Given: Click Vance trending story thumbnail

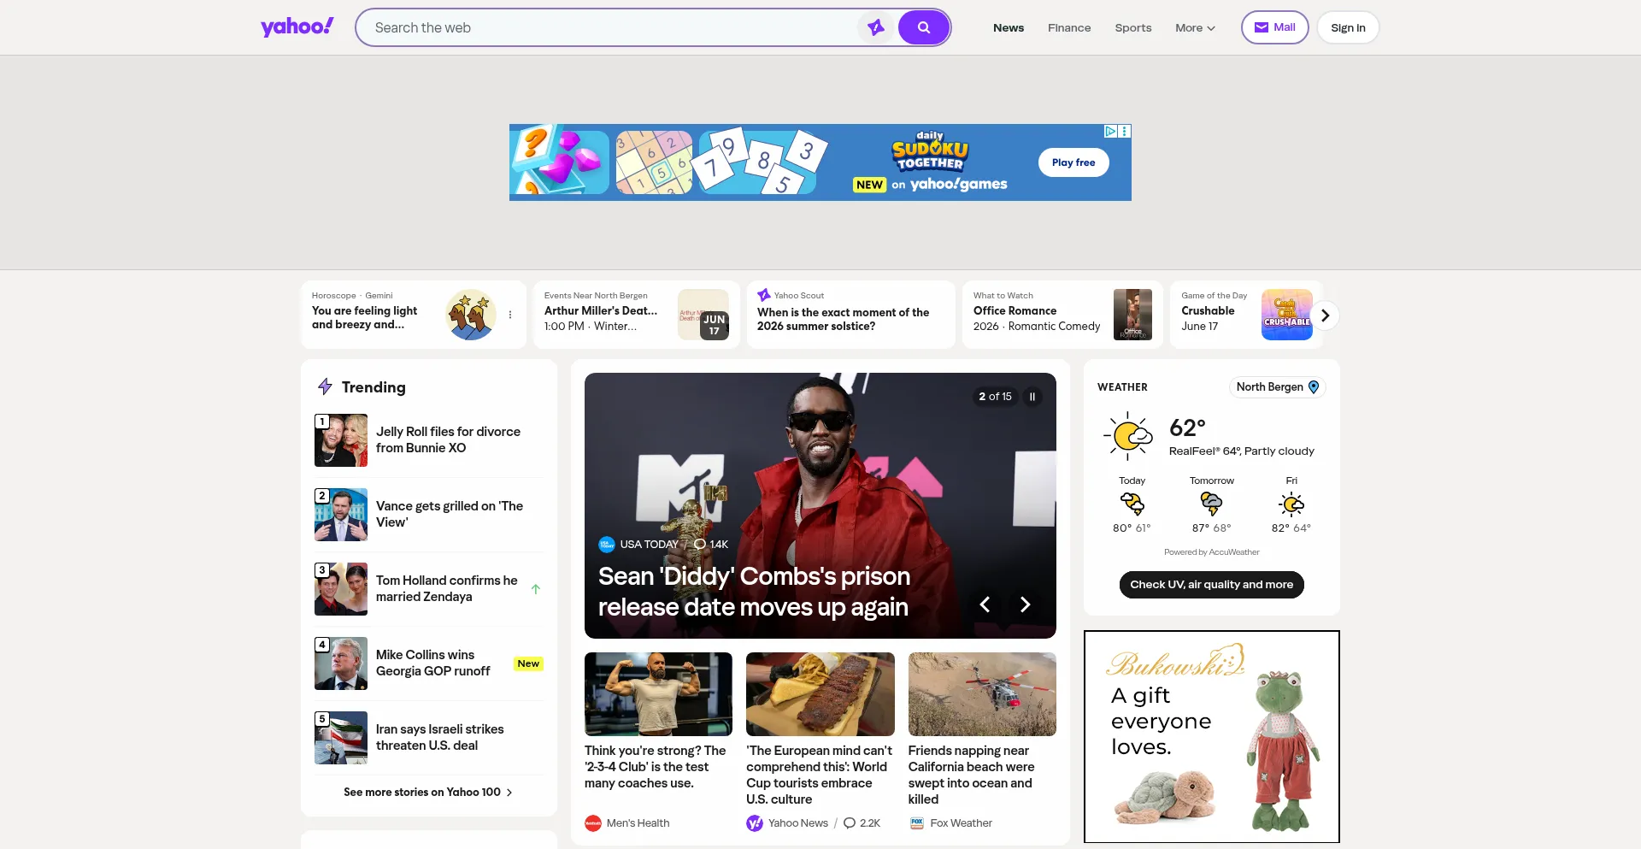Looking at the screenshot, I should point(341,515).
